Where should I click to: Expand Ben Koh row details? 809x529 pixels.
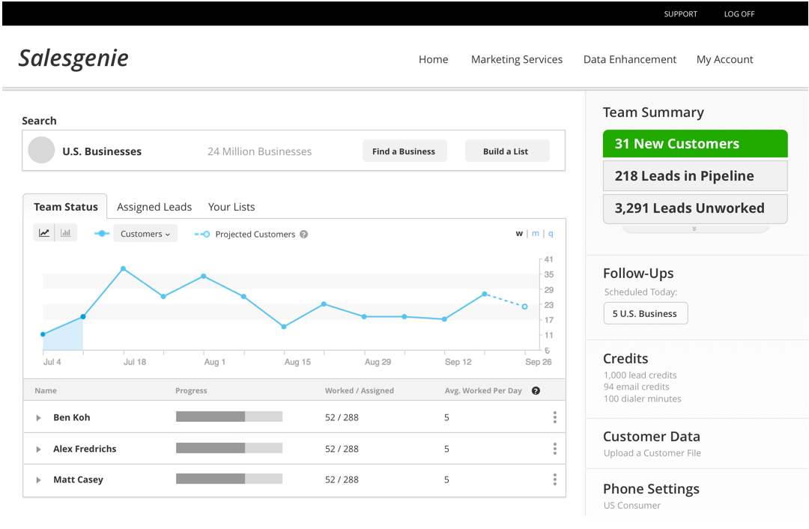pos(38,417)
